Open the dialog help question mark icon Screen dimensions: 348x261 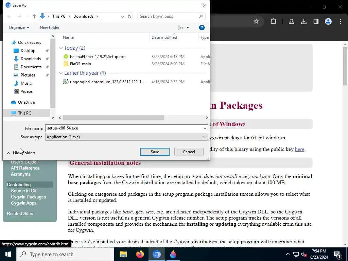[x=202, y=28]
